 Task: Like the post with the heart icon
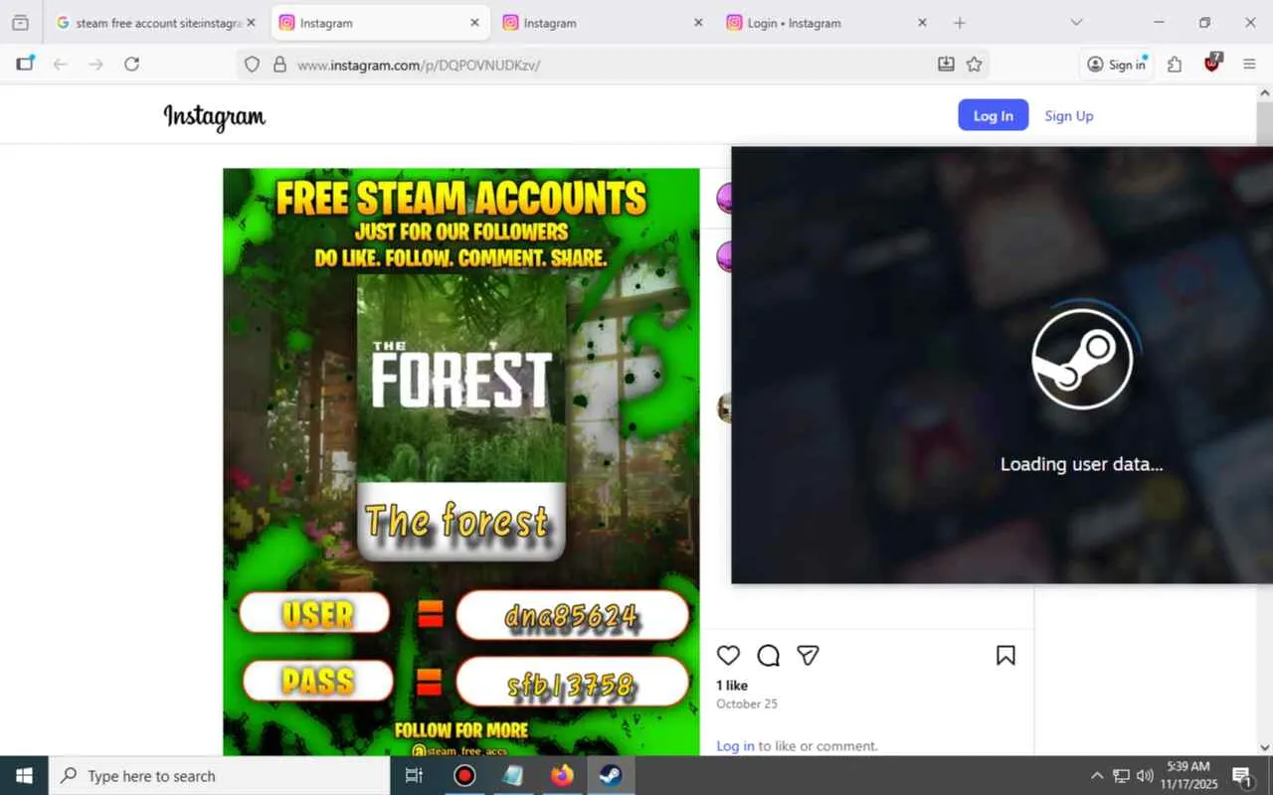coord(729,655)
